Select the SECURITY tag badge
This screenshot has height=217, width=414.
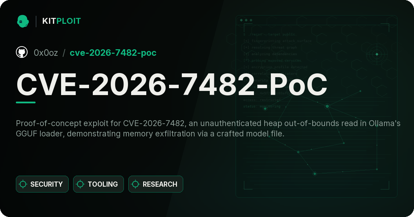coord(42,184)
